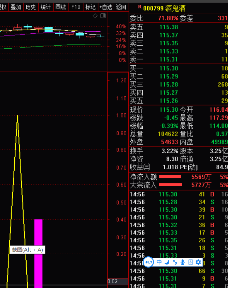The image size is (228, 288).
Task: Toggle the iFLY moon night mode icon
Action: (167, 262)
